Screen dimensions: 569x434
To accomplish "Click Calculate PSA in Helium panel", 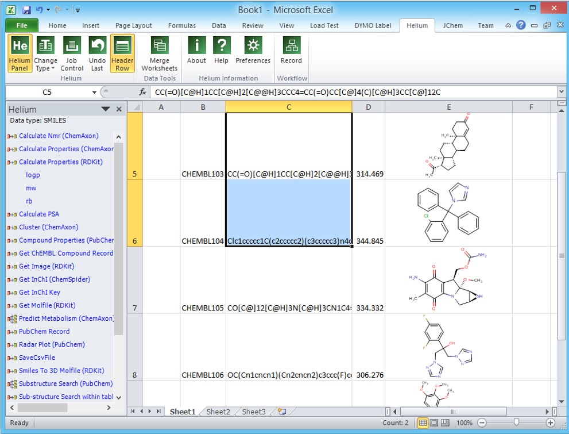I will (x=38, y=214).
